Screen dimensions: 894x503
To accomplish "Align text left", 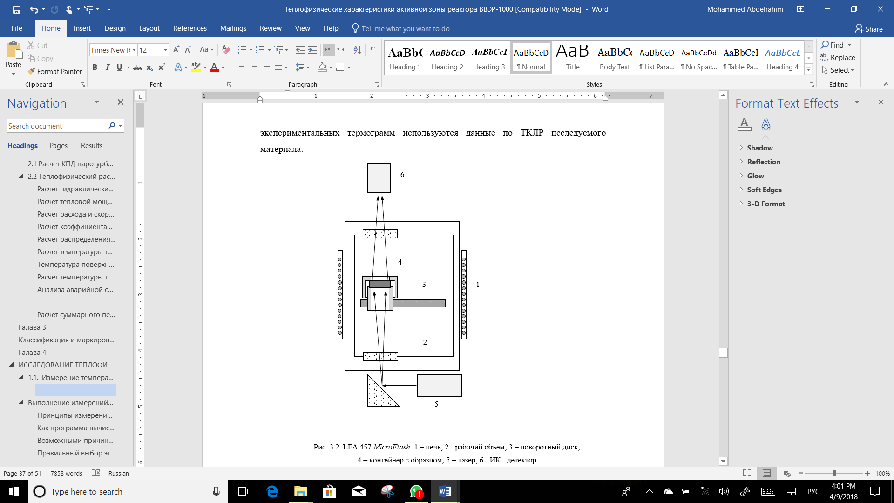I will [242, 68].
